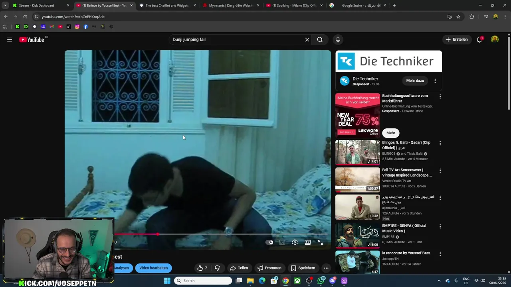511x287 pixels.
Task: Click the Erstellen create button
Action: [x=456, y=39]
